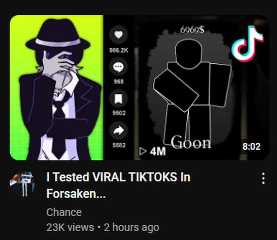Click the 9502 bookmarks count
The height and width of the screenshot is (240, 277).
119,113
